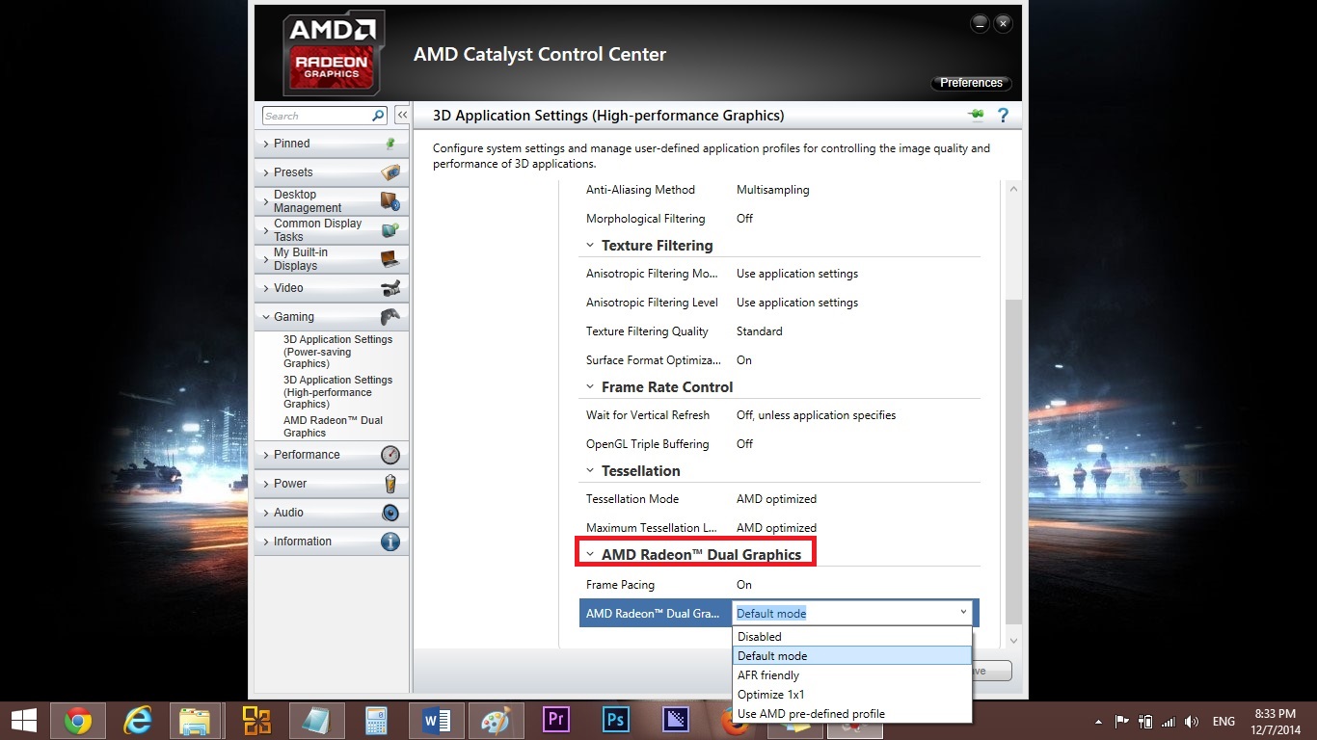The image size is (1317, 740).
Task: Click the green pin icon beside the page title
Action: (x=977, y=116)
